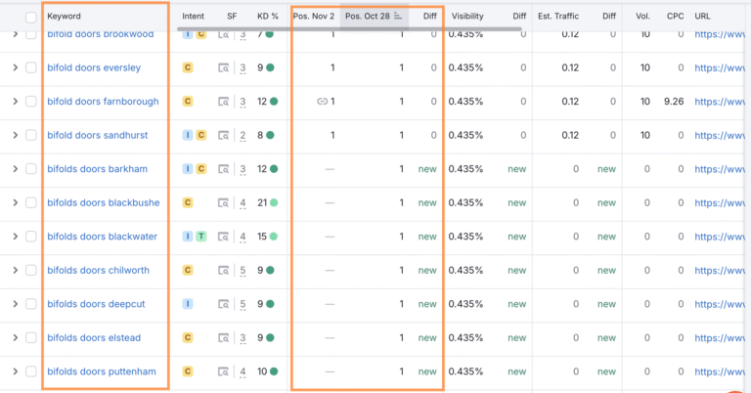Image resolution: width=751 pixels, height=393 pixels.
Task: Sort by the Visibility column header
Action: (x=466, y=17)
